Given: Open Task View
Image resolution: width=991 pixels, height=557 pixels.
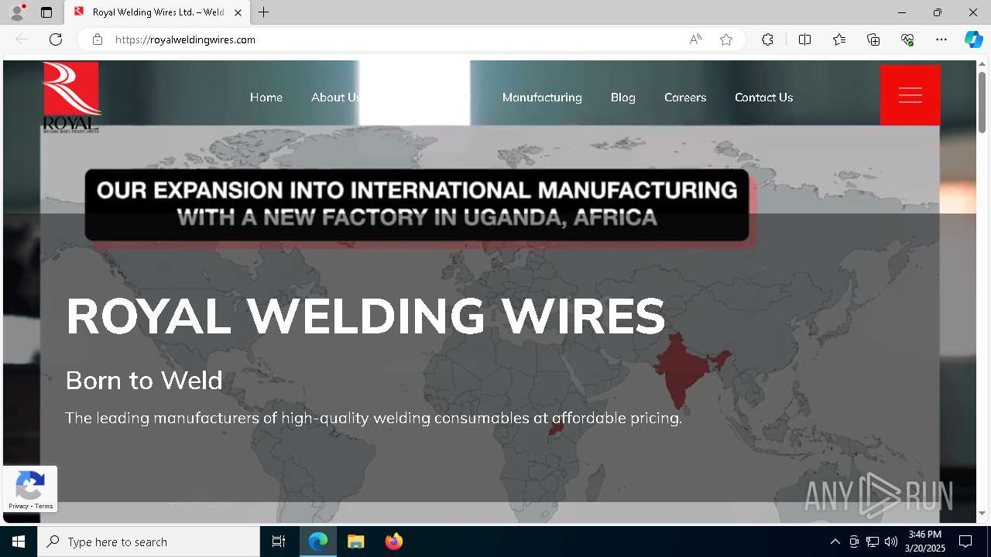Looking at the screenshot, I should click(279, 542).
